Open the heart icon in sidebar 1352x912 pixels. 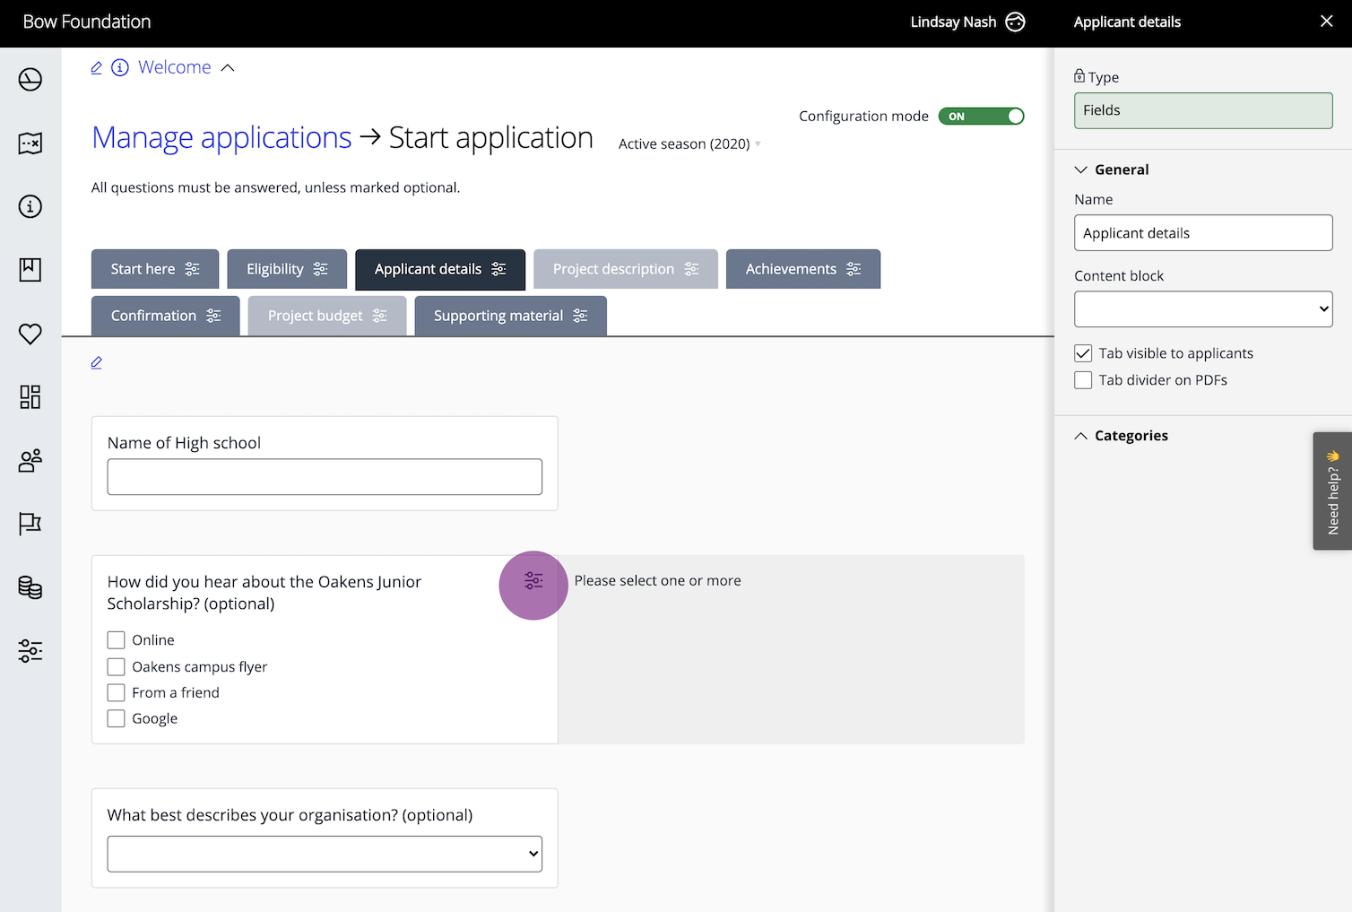[x=30, y=334]
